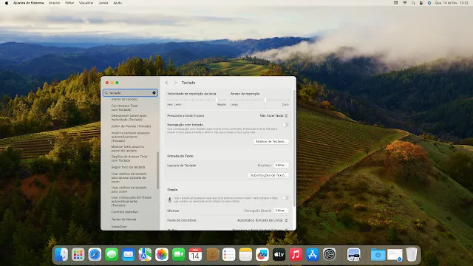
Task: Open Reminders app in the Dock
Action: tap(228, 254)
